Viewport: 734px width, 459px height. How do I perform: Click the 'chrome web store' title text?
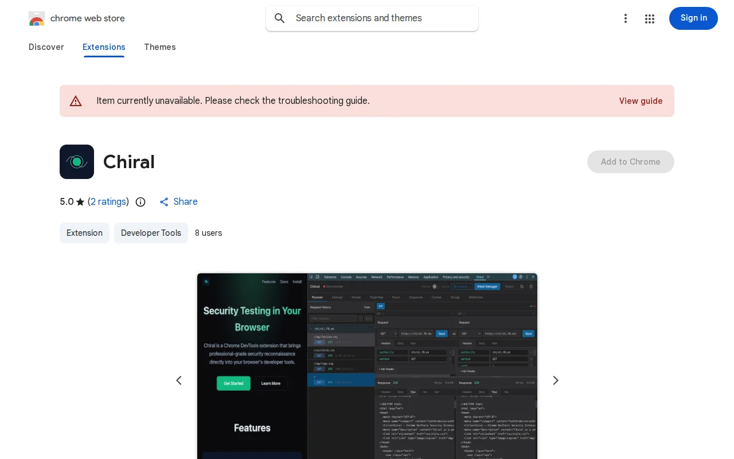click(x=88, y=18)
